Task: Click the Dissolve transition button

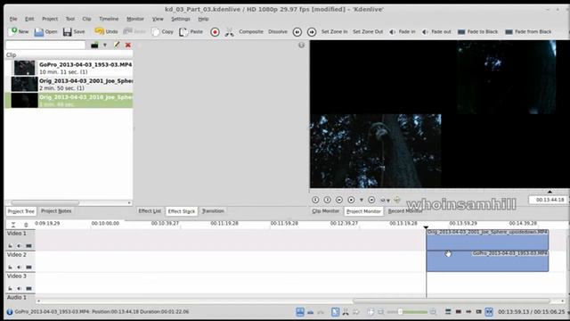Action: click(x=278, y=32)
